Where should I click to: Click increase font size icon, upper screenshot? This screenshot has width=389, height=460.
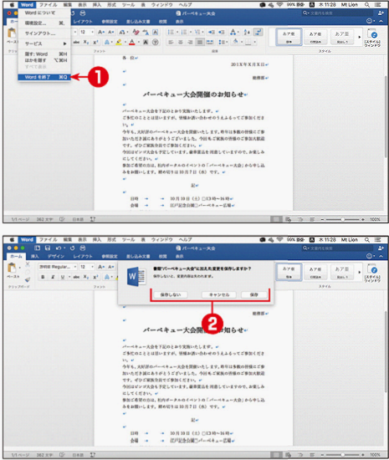click(x=101, y=32)
